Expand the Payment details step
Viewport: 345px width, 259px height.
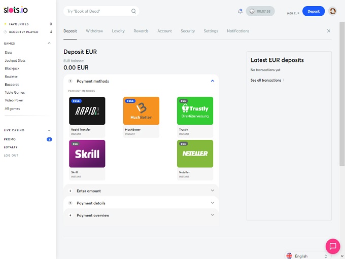(213, 203)
